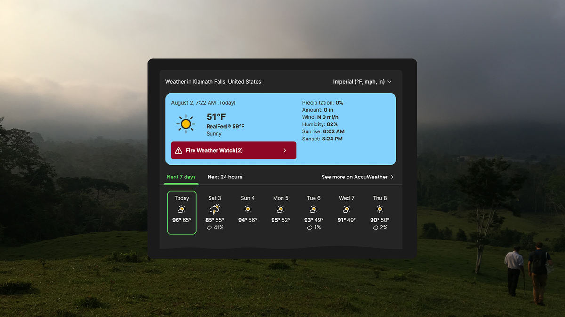Click the sun icon for Mon 5
Screen dimensions: 565x317
click(281, 208)
